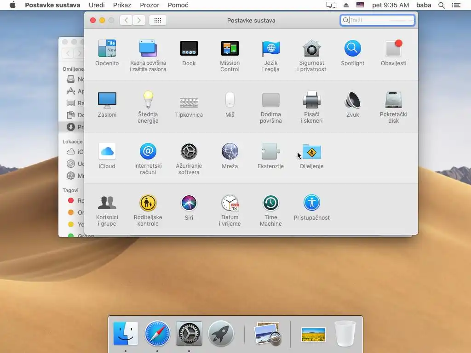Click Finder window back arrow
The width and height of the screenshot is (471, 353).
point(68,53)
